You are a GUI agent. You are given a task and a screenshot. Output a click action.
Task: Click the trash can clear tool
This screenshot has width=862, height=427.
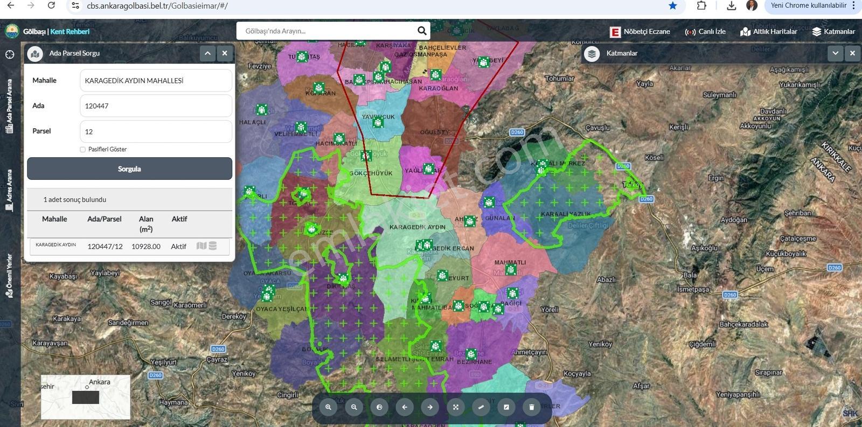tap(532, 407)
